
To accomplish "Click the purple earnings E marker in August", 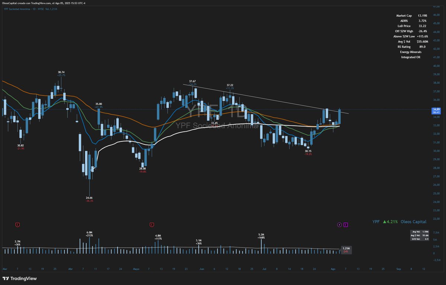I will (346, 225).
